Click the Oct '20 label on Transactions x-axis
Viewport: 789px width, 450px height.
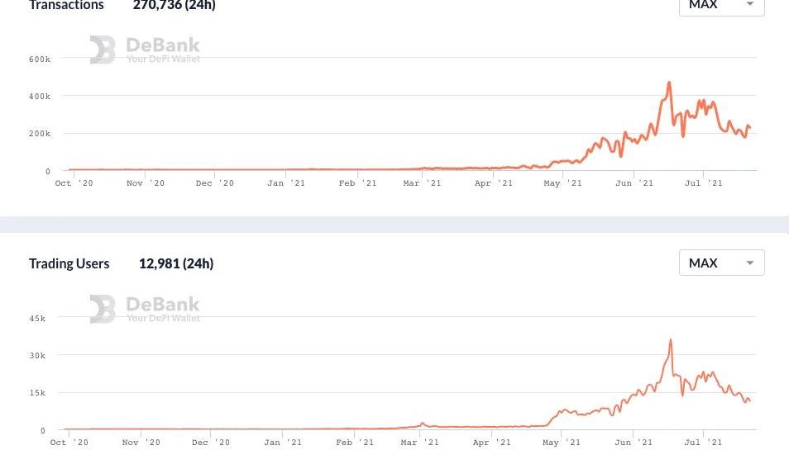click(x=74, y=183)
